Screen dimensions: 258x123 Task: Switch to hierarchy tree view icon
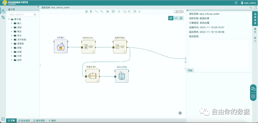[181, 18]
